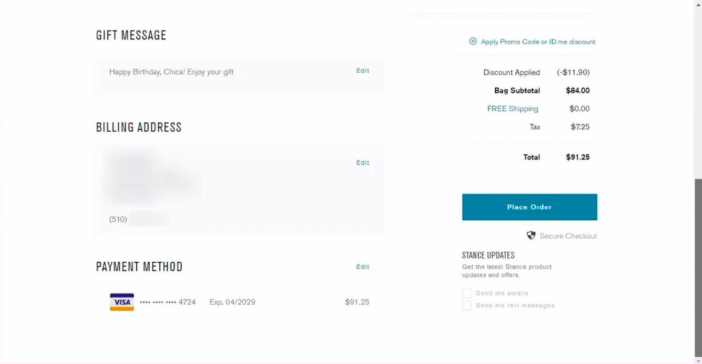702x364 pixels.
Task: Click the scrollbar up arrow
Action: click(698, 4)
